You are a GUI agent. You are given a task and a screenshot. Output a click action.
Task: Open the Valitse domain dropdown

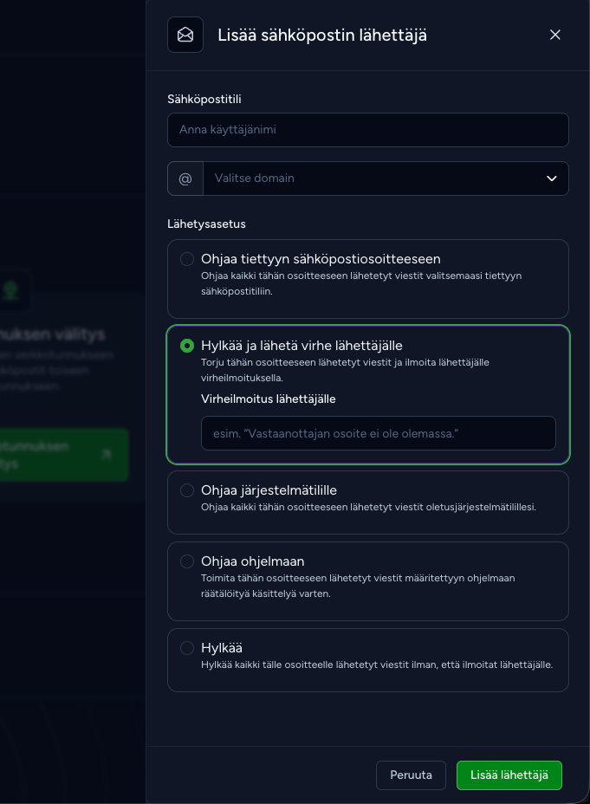pos(386,178)
